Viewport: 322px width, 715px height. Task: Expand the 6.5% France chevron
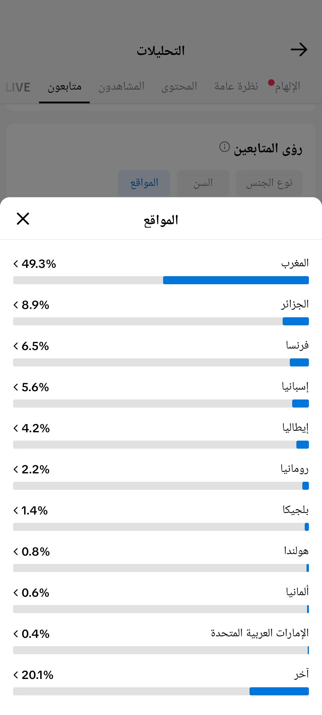16,346
